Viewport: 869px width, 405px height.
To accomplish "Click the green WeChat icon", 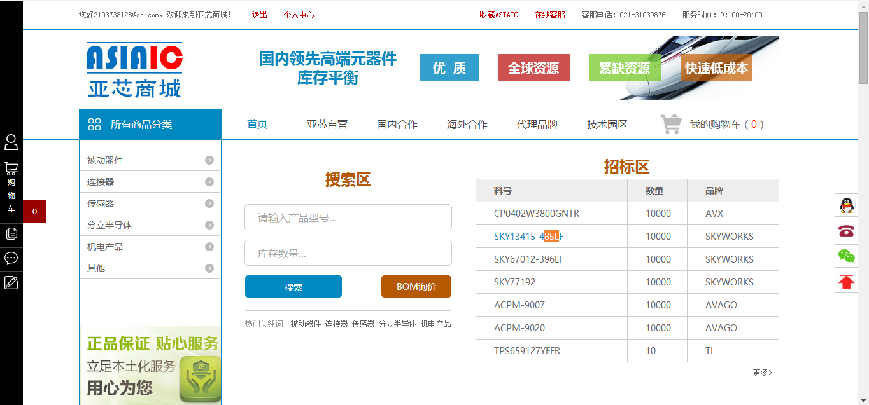I will (x=846, y=256).
